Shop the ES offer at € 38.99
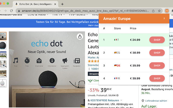173x108 pixels. tap(157, 53)
